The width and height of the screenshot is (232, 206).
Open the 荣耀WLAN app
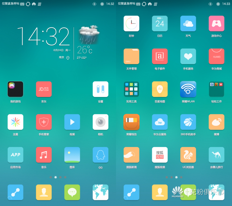(x=188, y=89)
